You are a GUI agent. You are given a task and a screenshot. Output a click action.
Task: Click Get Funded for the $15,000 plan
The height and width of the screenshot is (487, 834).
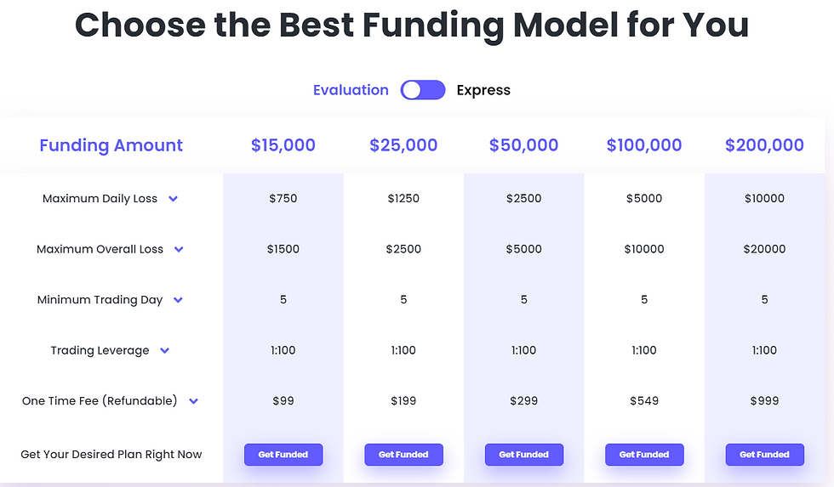[283, 455]
